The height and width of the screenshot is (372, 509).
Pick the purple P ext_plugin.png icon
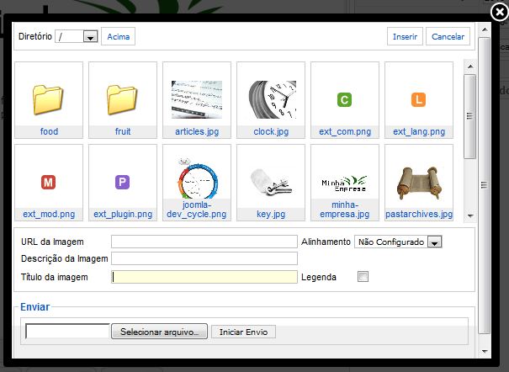click(122, 182)
